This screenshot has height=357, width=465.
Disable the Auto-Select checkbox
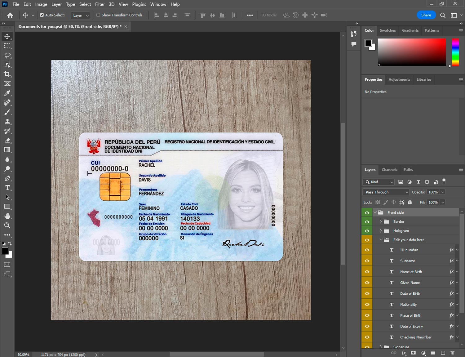pyautogui.click(x=42, y=15)
